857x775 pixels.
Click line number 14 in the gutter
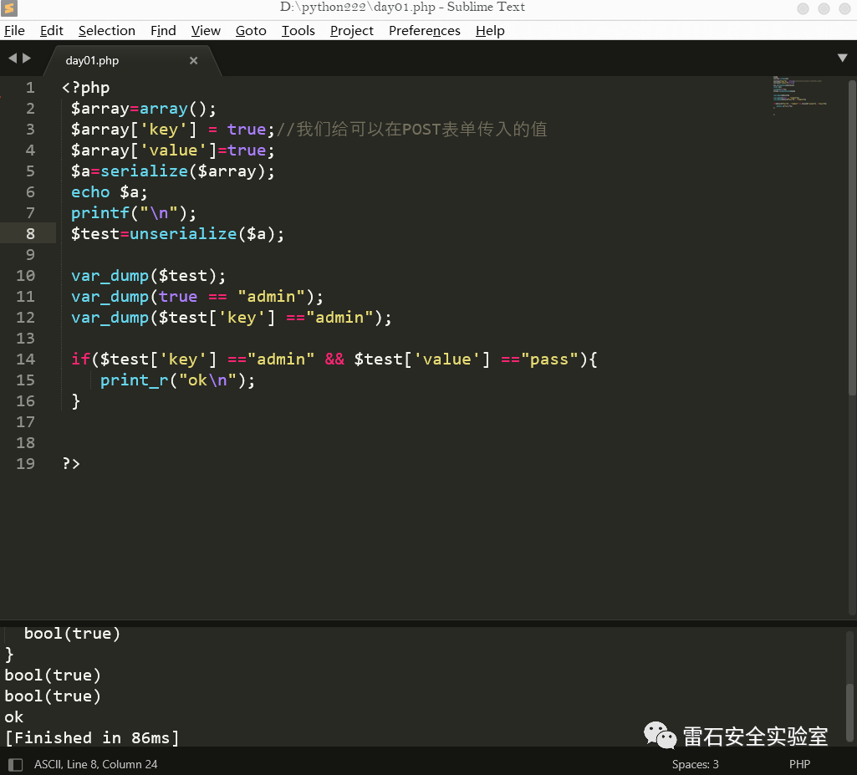[x=26, y=359]
